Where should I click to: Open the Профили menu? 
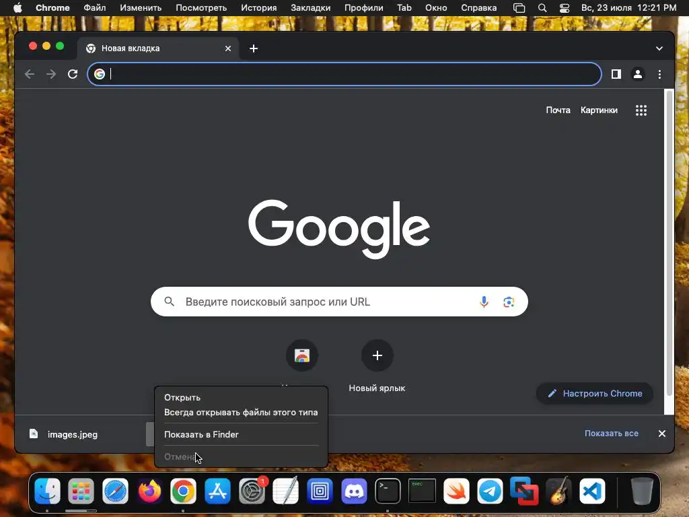click(363, 8)
